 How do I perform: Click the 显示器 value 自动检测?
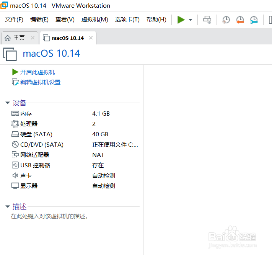(x=104, y=186)
